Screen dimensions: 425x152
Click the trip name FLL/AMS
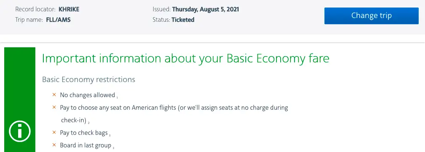(x=58, y=20)
